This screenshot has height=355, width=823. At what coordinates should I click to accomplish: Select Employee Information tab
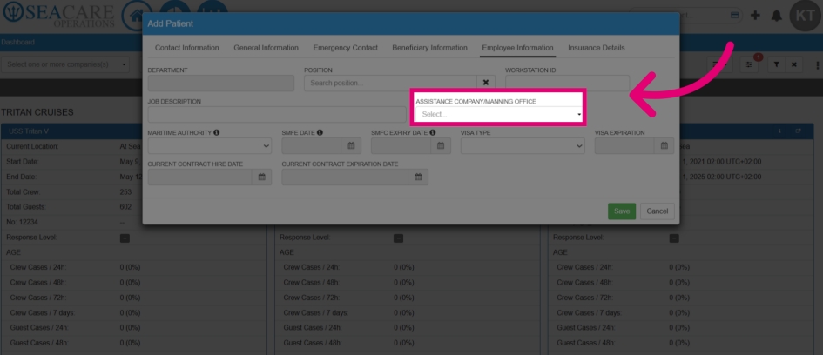[517, 48]
